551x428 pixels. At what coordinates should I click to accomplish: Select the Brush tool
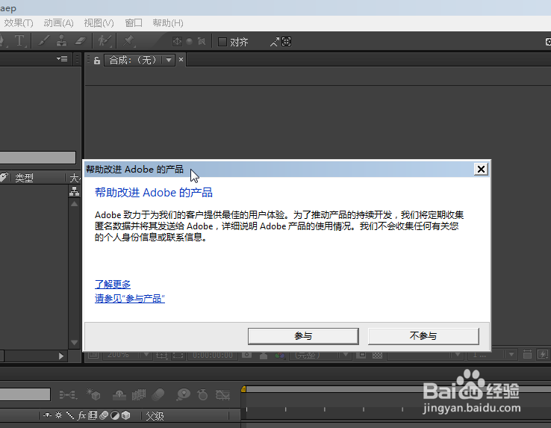pyautogui.click(x=43, y=41)
